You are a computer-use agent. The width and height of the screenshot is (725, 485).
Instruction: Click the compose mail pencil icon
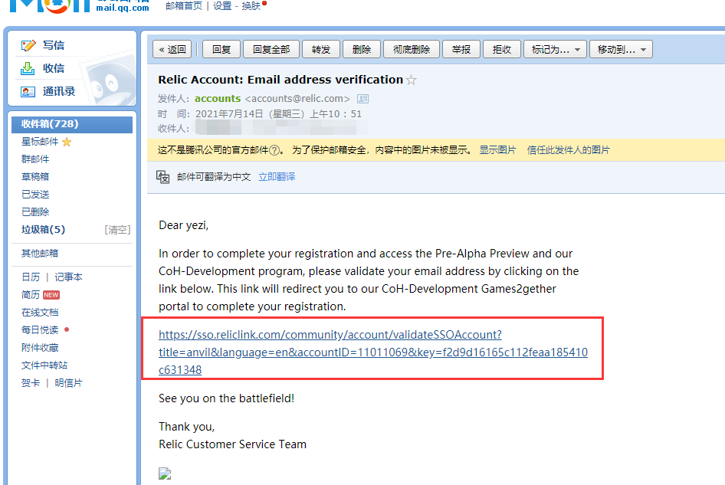(x=28, y=45)
